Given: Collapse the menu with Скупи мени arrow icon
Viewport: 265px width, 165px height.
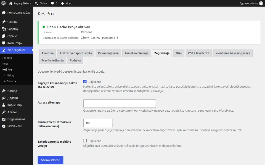Looking at the screenshot, I should (4, 126).
